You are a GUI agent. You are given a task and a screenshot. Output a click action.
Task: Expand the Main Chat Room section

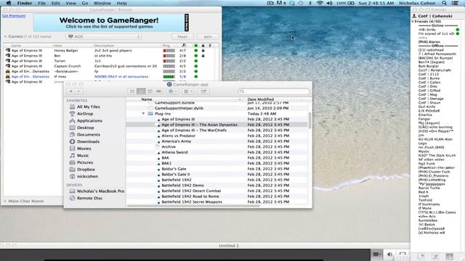5,201
